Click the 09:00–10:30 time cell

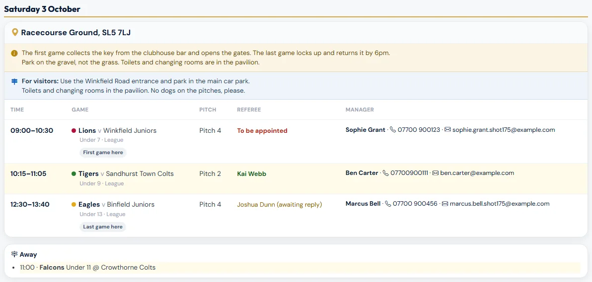click(x=32, y=130)
